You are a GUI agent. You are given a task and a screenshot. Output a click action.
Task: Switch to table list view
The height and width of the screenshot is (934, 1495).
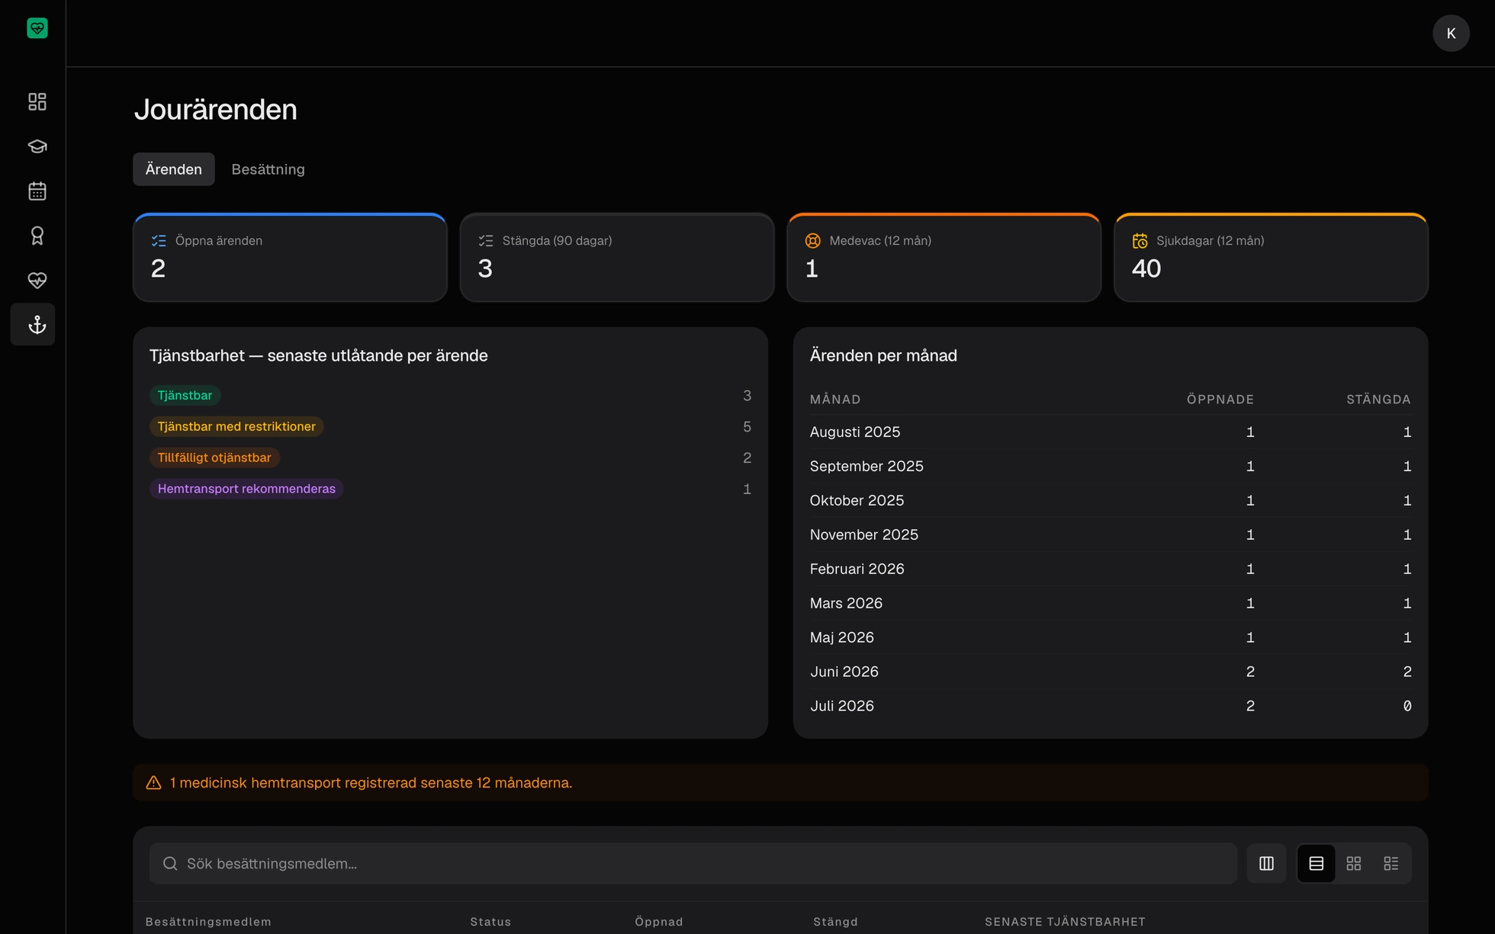[x=1317, y=863]
